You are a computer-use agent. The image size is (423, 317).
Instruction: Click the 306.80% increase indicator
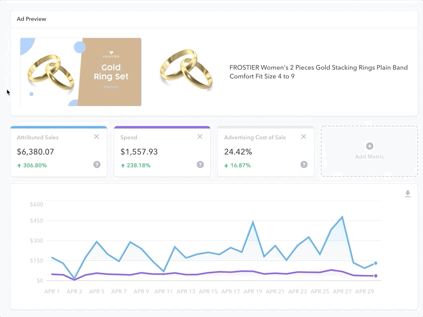click(x=32, y=165)
